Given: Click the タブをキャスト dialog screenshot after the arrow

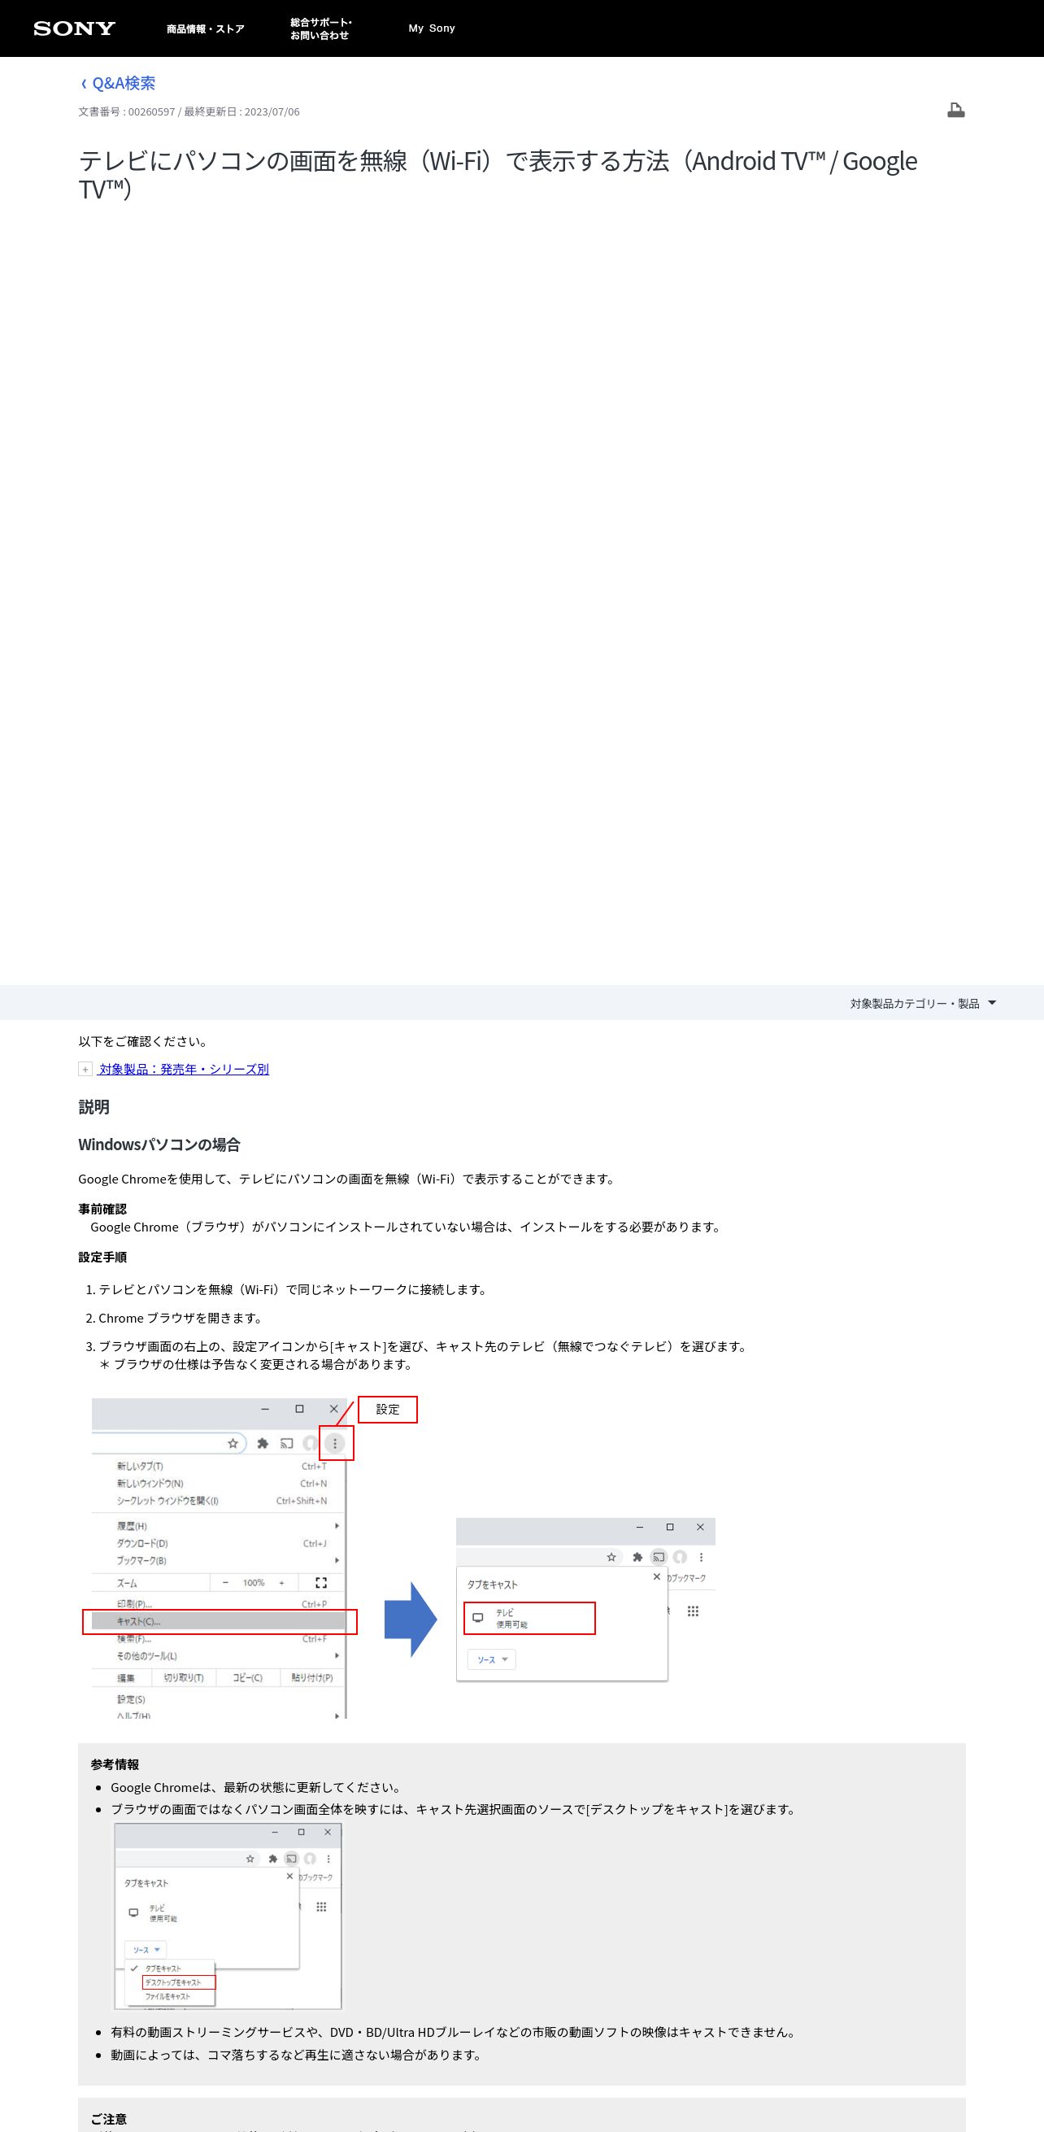Looking at the screenshot, I should pyautogui.click(x=585, y=1599).
